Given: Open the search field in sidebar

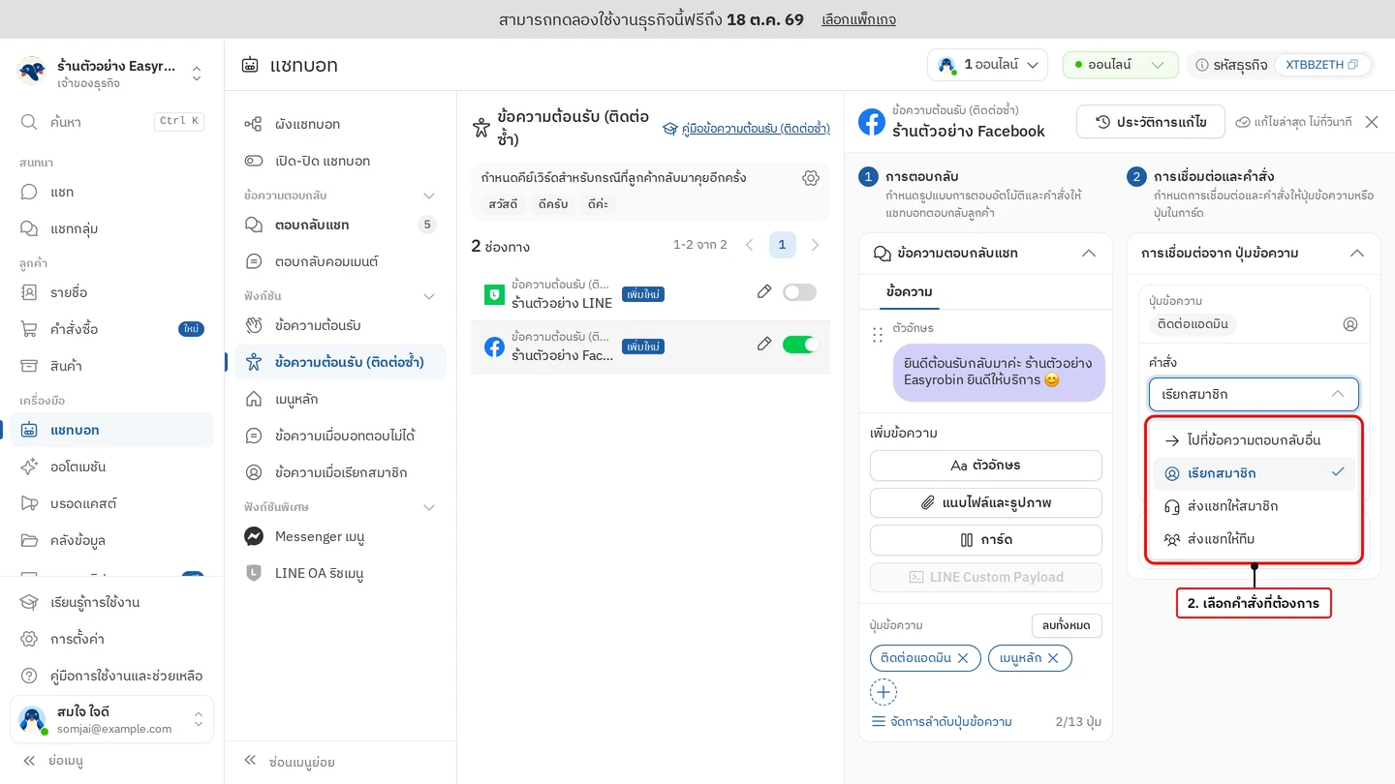Looking at the screenshot, I should click(x=111, y=122).
